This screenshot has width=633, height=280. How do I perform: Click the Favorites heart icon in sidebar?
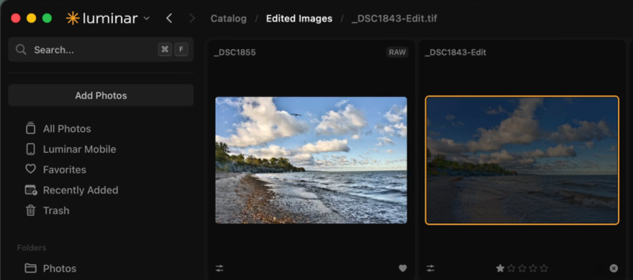click(31, 169)
